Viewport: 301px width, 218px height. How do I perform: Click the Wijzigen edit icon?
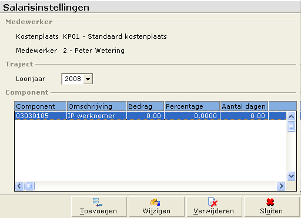tap(155, 202)
